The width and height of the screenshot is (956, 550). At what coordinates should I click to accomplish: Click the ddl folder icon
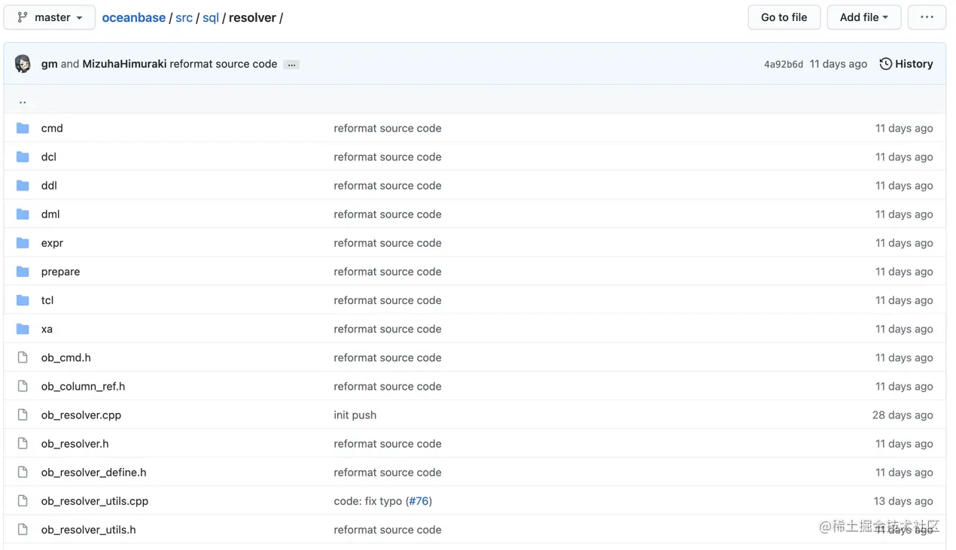23,186
